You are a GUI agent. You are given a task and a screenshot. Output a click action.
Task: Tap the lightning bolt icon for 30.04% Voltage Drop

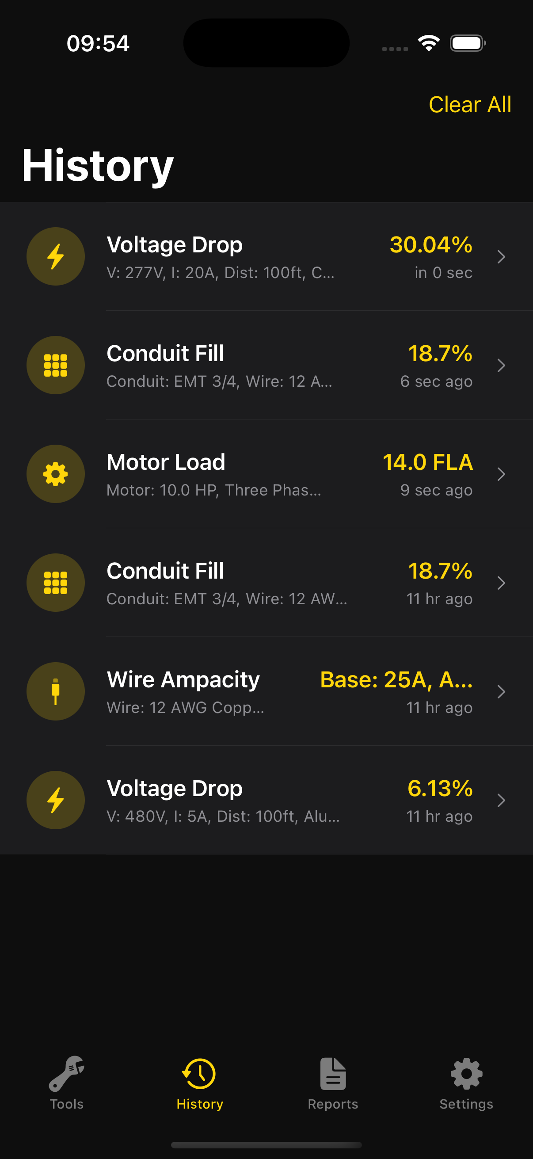click(x=55, y=256)
